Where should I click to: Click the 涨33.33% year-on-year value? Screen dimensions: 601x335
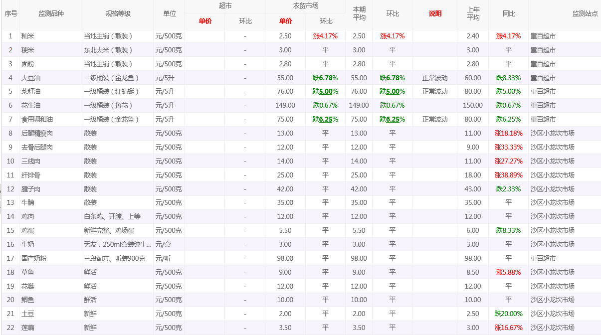[509, 148]
